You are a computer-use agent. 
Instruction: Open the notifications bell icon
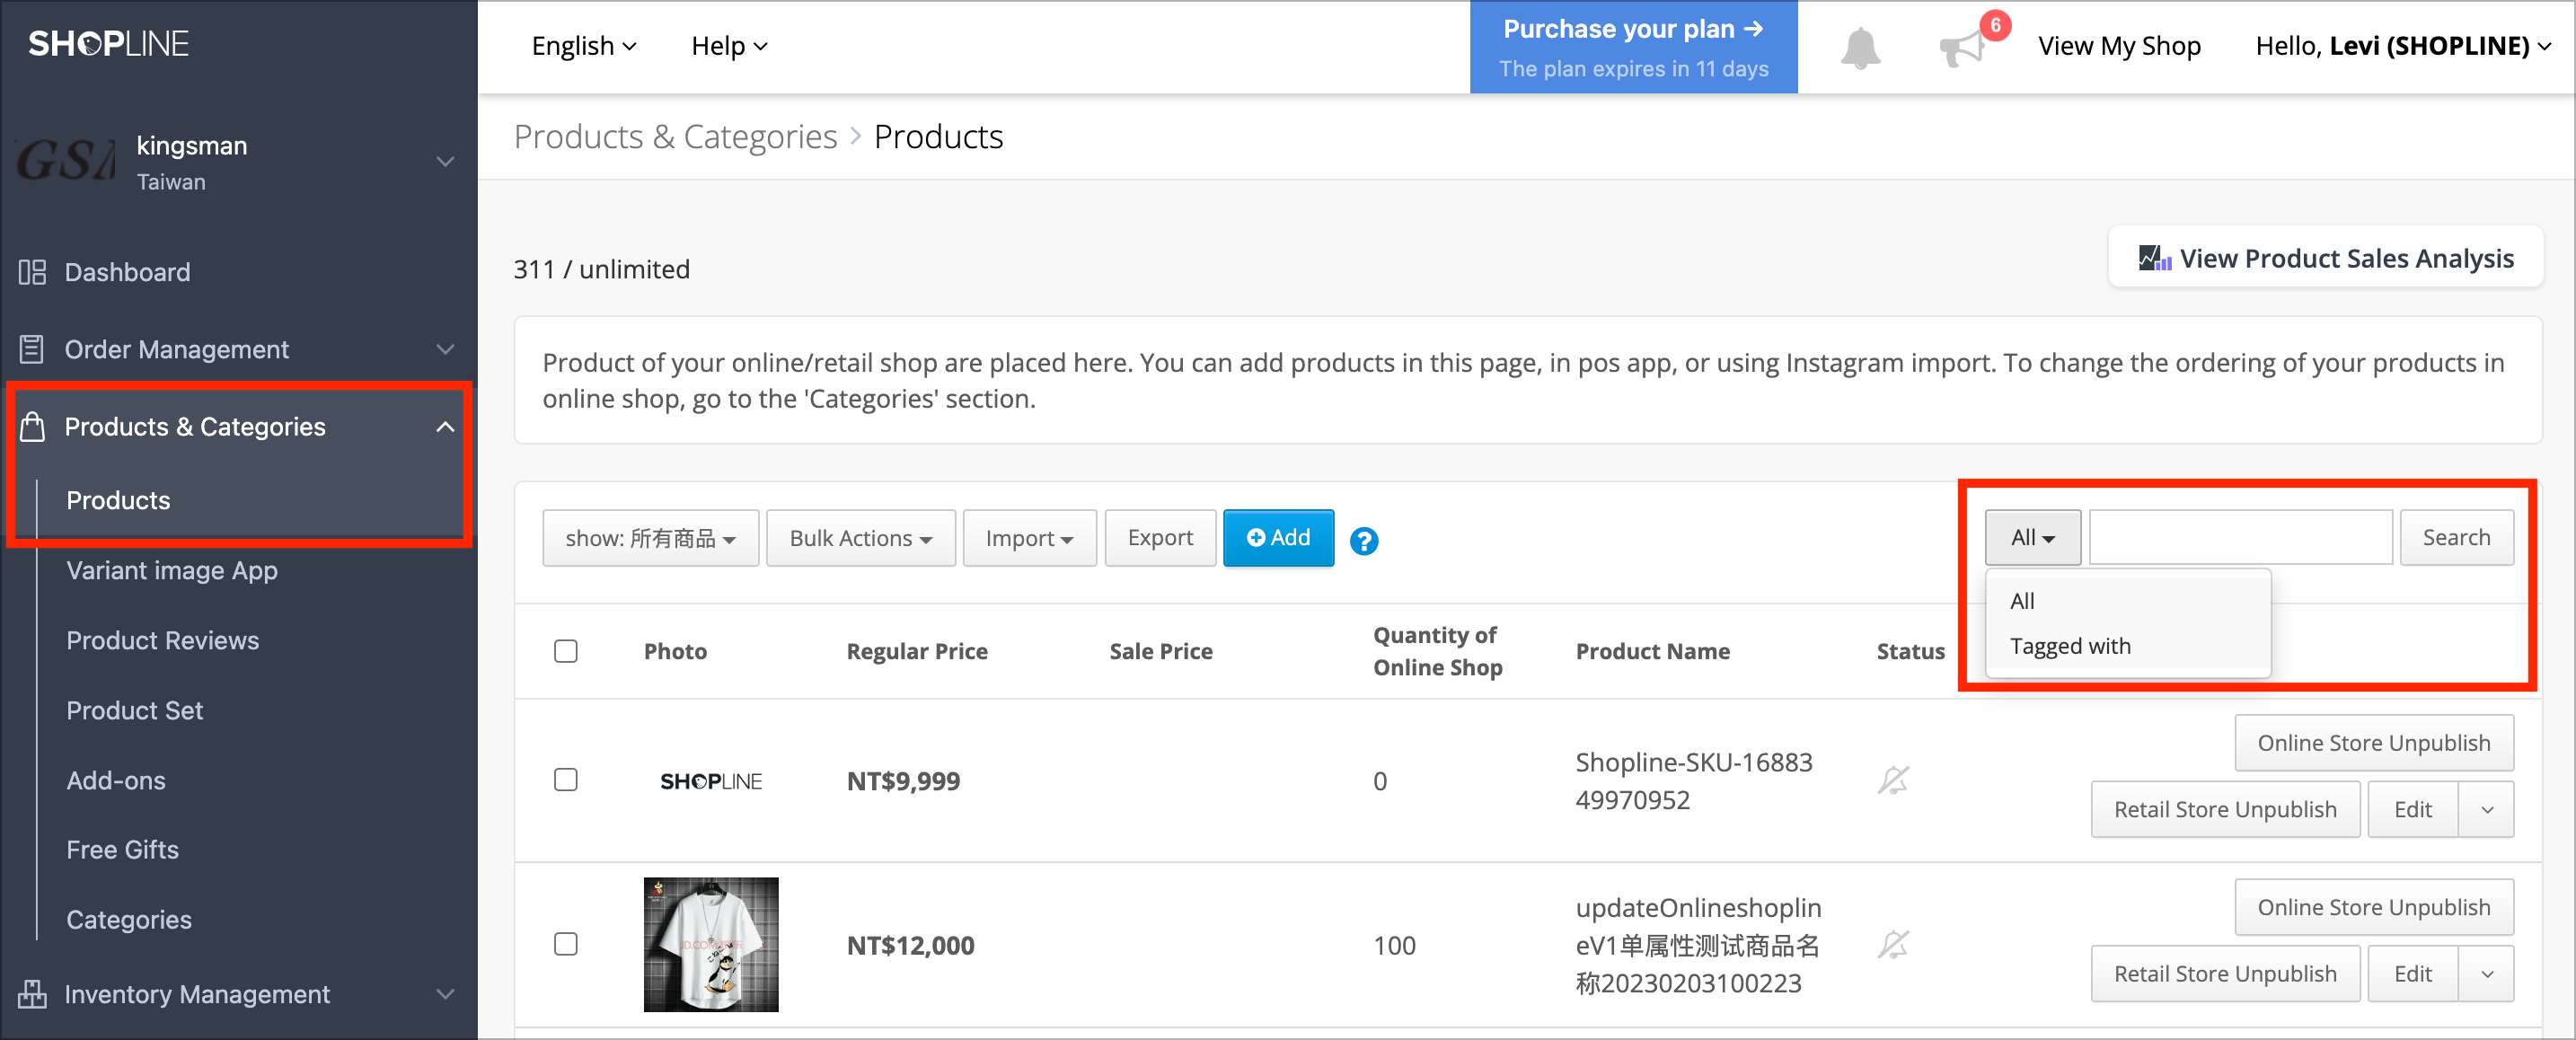(1860, 46)
